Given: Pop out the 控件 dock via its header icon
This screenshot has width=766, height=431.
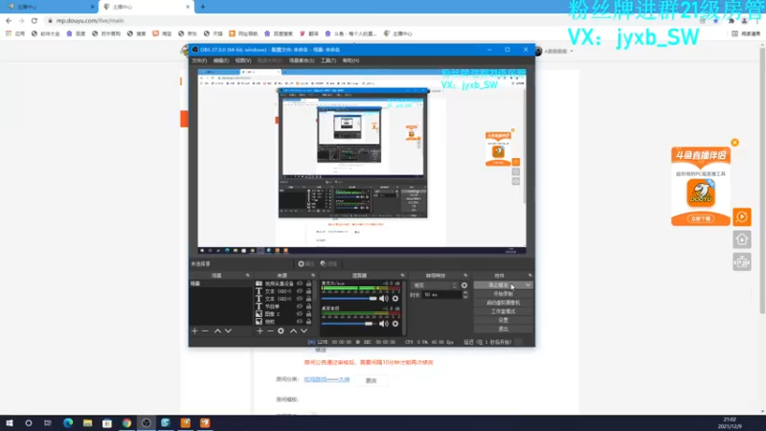Looking at the screenshot, I should tap(530, 276).
